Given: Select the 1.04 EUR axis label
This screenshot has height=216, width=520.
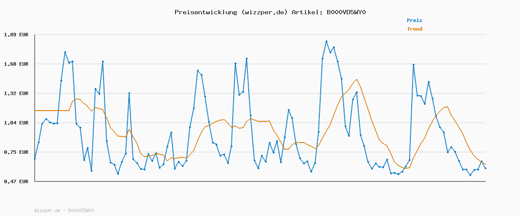Looking at the screenshot, I should tap(16, 123).
